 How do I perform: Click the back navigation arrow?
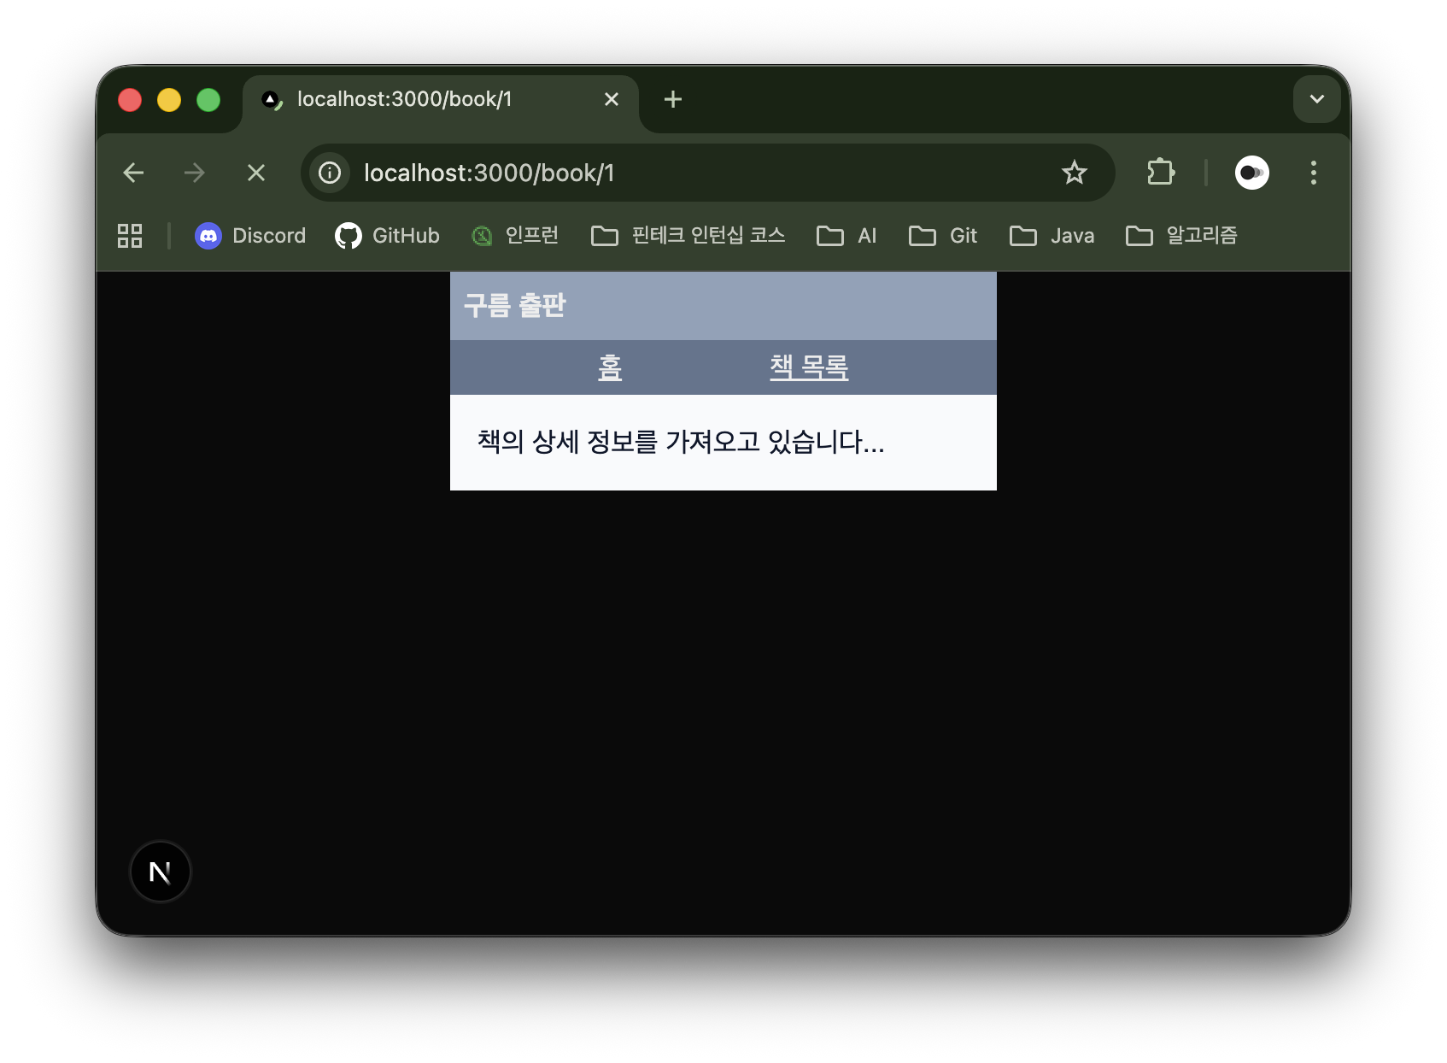pos(133,173)
